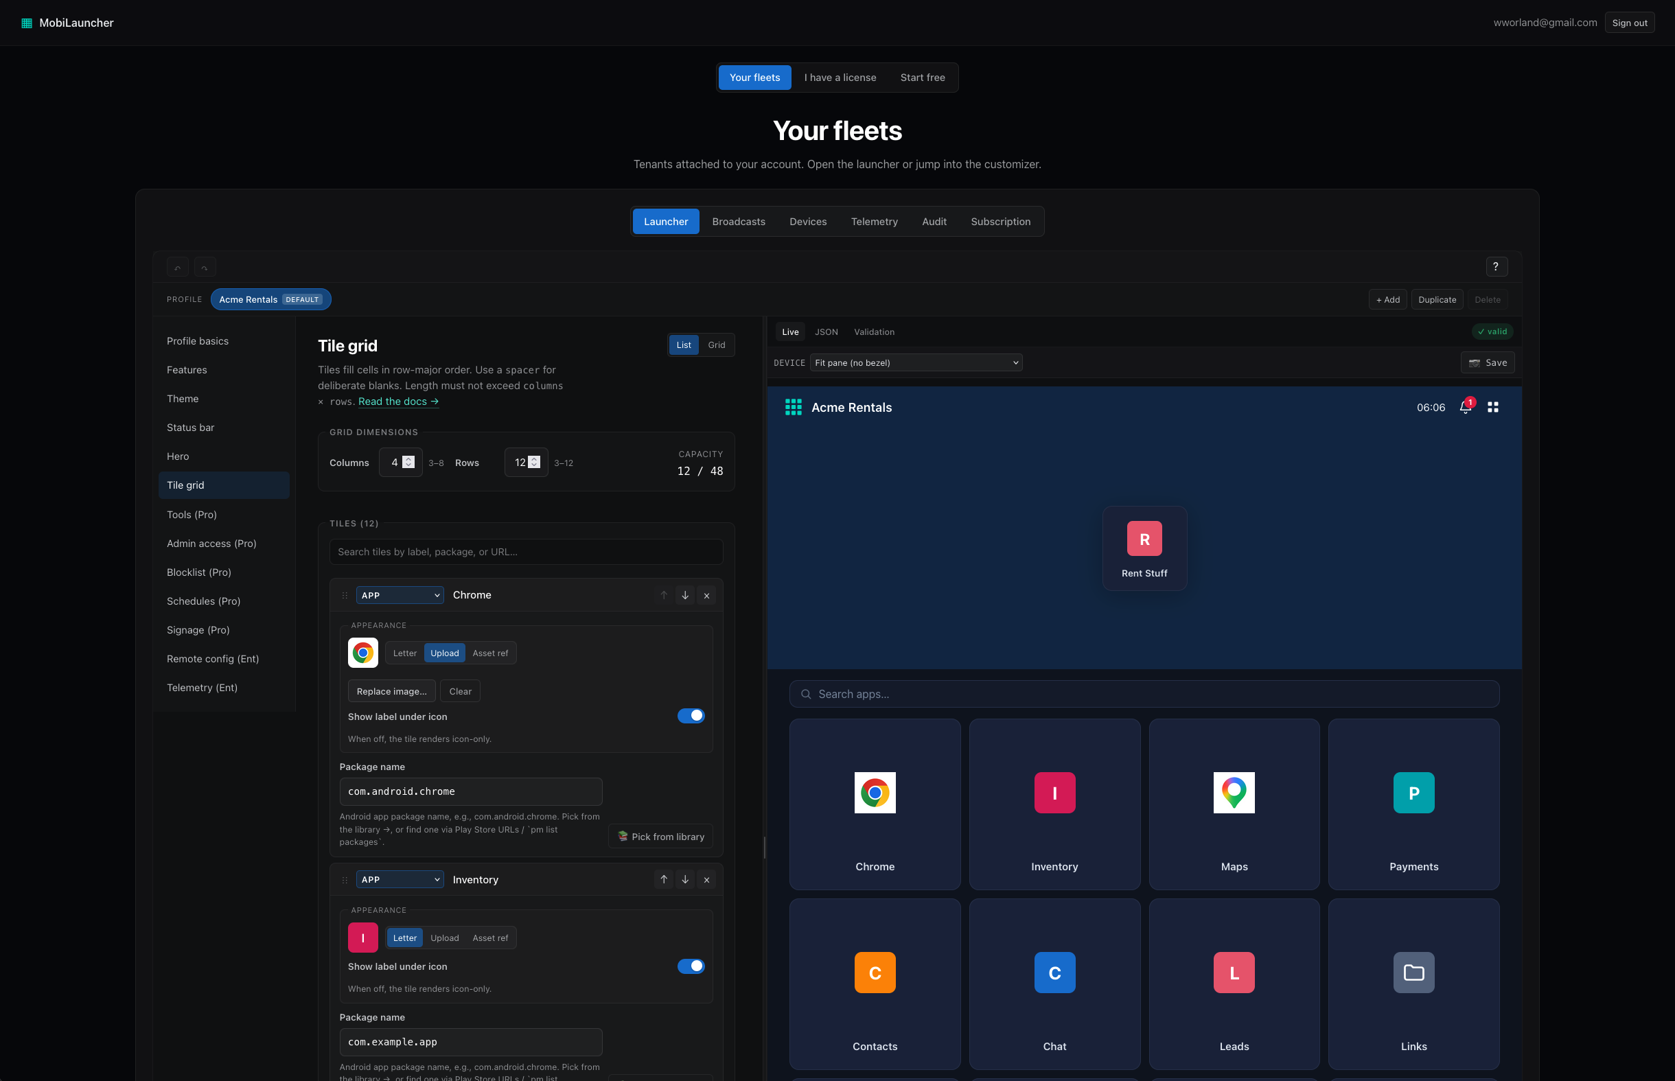Click the Search apps field in preview
1675x1081 pixels.
[1144, 694]
